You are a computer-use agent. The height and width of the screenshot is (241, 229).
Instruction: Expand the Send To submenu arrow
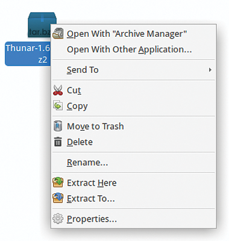pyautogui.click(x=210, y=70)
